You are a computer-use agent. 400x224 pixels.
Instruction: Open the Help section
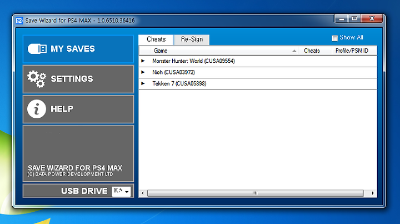pos(78,109)
